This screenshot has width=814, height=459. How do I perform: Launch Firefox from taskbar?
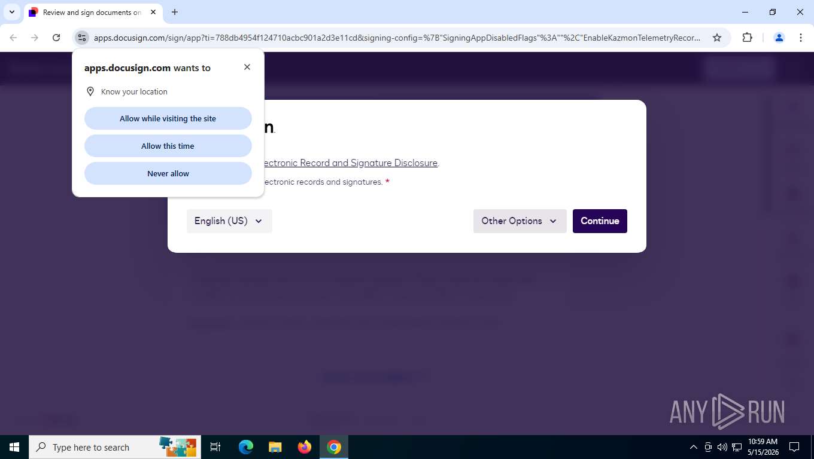click(305, 447)
